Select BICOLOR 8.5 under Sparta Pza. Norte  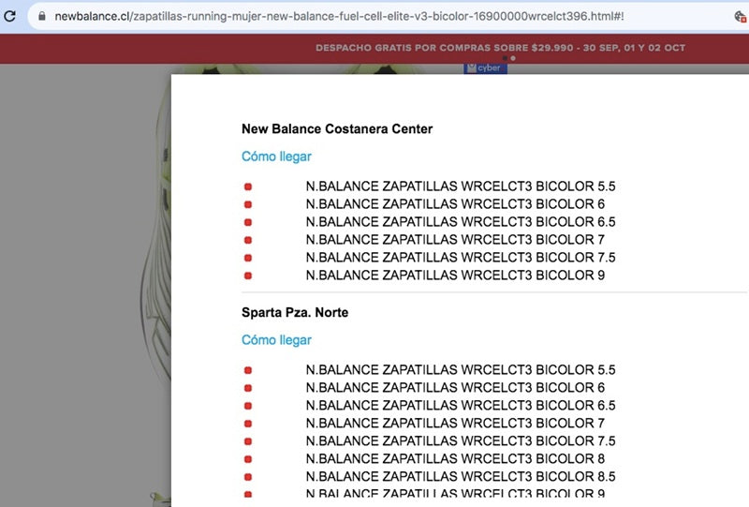[461, 476]
